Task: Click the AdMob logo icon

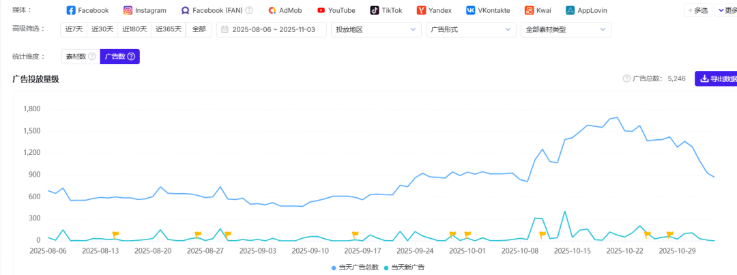Action: pyautogui.click(x=272, y=10)
